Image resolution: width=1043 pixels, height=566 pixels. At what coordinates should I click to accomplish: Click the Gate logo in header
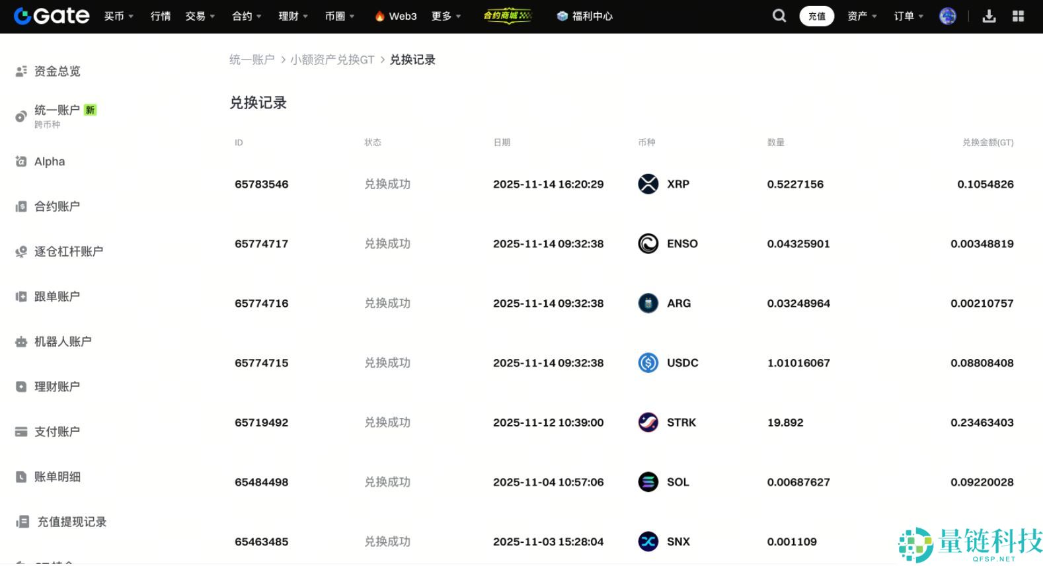click(x=52, y=16)
